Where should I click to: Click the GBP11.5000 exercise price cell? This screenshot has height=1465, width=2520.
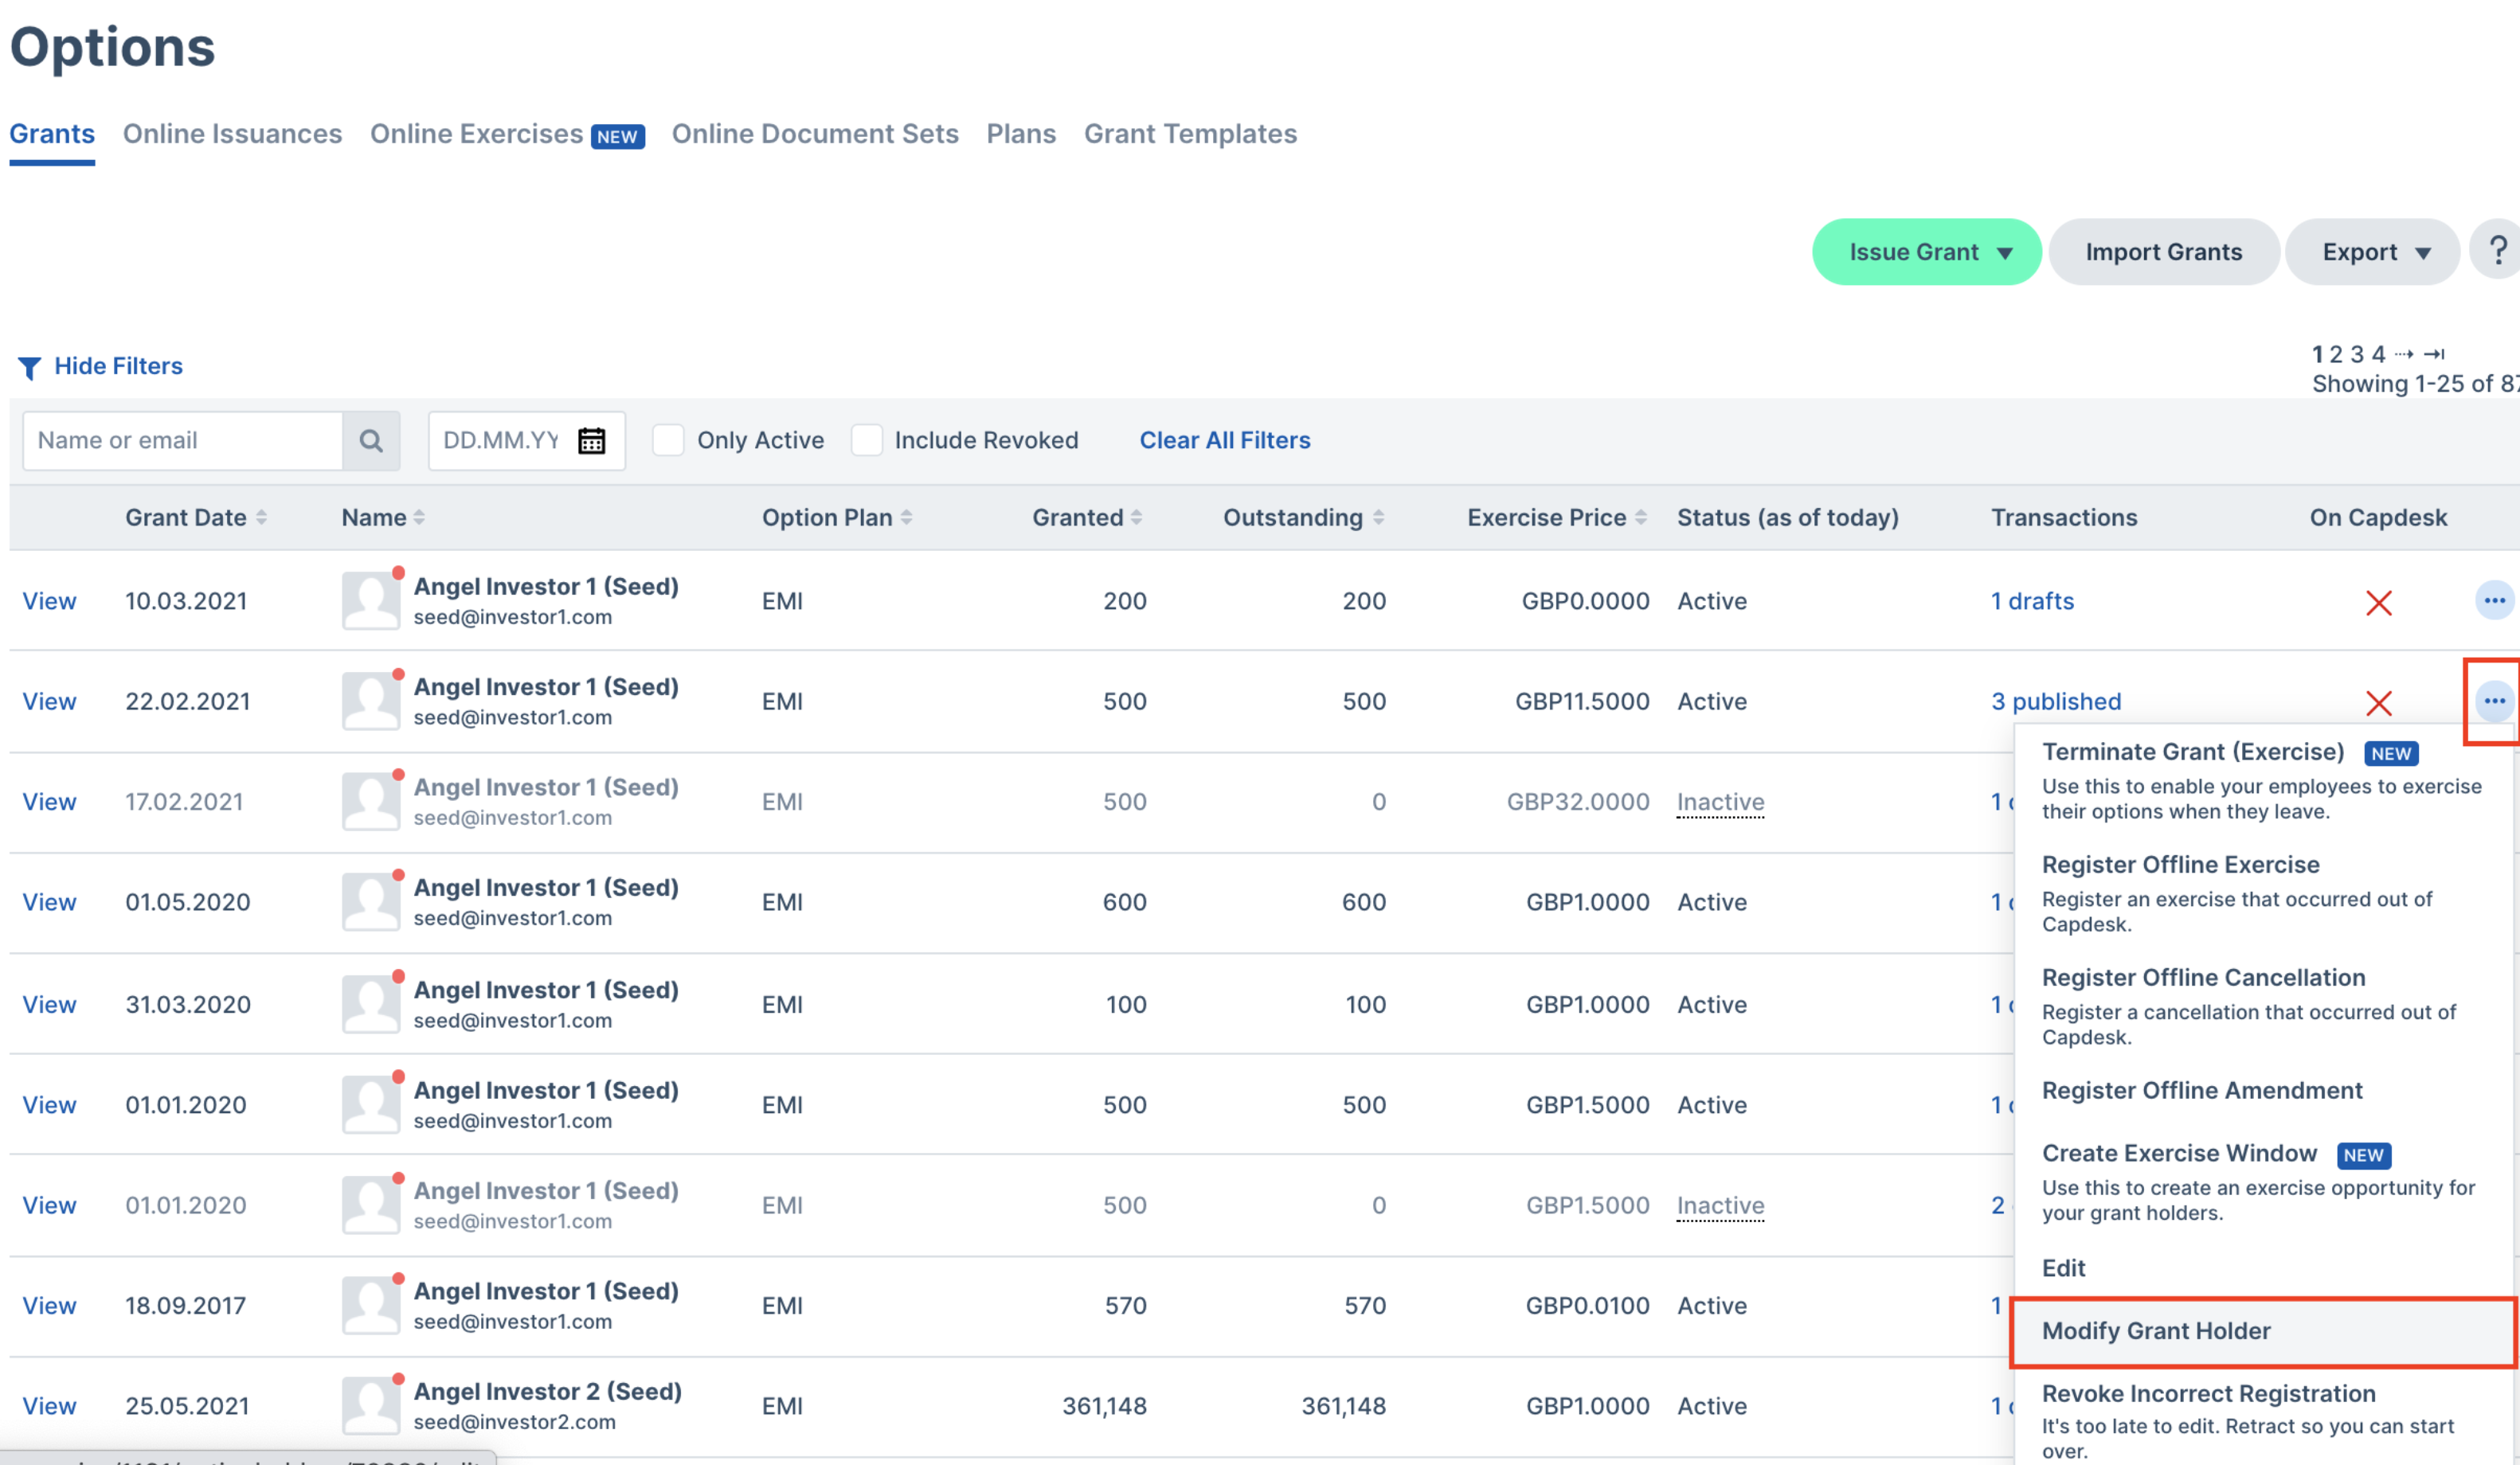pyautogui.click(x=1582, y=701)
